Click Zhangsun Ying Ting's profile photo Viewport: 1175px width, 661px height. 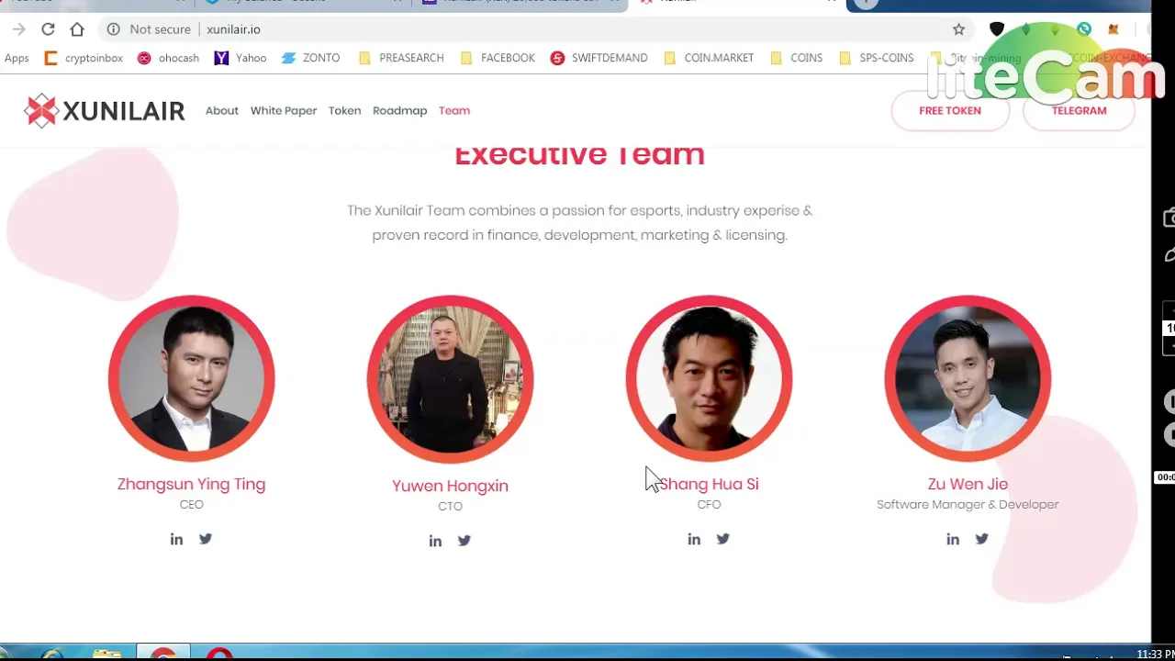pyautogui.click(x=191, y=378)
